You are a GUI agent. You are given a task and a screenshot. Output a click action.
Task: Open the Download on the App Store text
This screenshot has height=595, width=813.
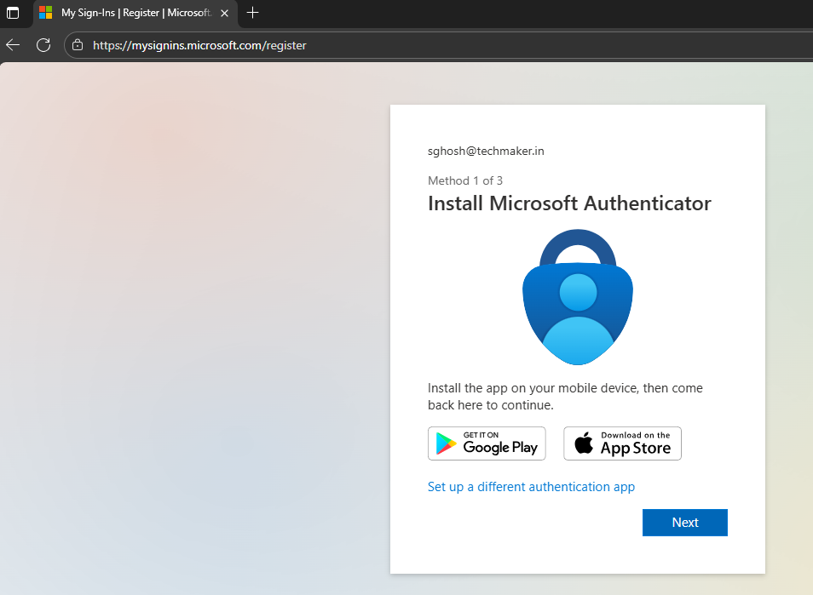pos(635,443)
